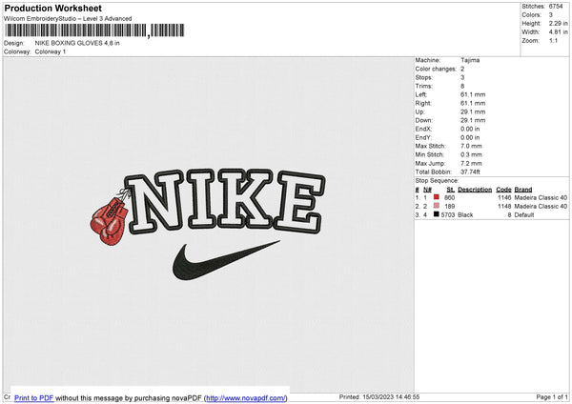Click the Total Bobbin value '37.74ft'
This screenshot has height=404, width=572.
[470, 172]
